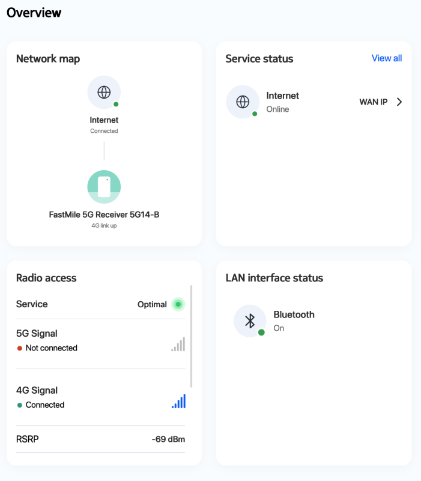
Task: Expand the WAN IP chevron arrow
Action: (x=399, y=102)
